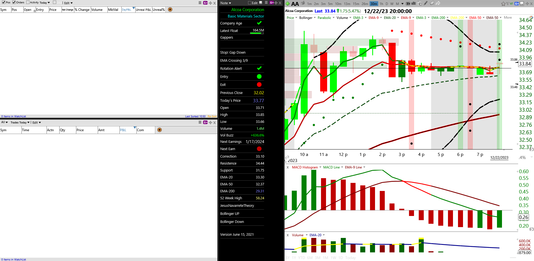Add a column to the trades table

[x=160, y=130]
